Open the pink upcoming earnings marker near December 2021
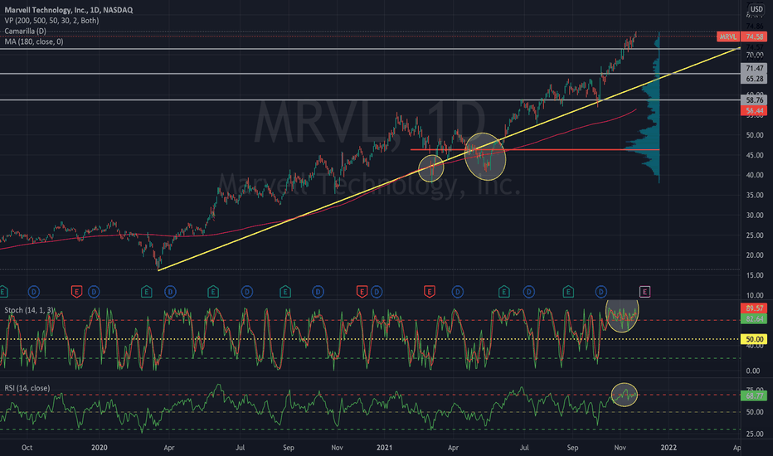773x456 pixels. coord(644,292)
